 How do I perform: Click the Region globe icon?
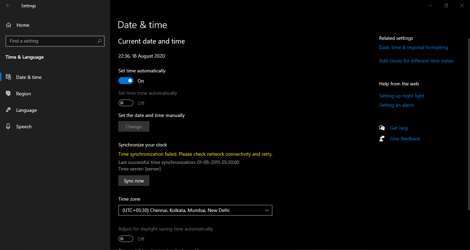click(x=9, y=94)
